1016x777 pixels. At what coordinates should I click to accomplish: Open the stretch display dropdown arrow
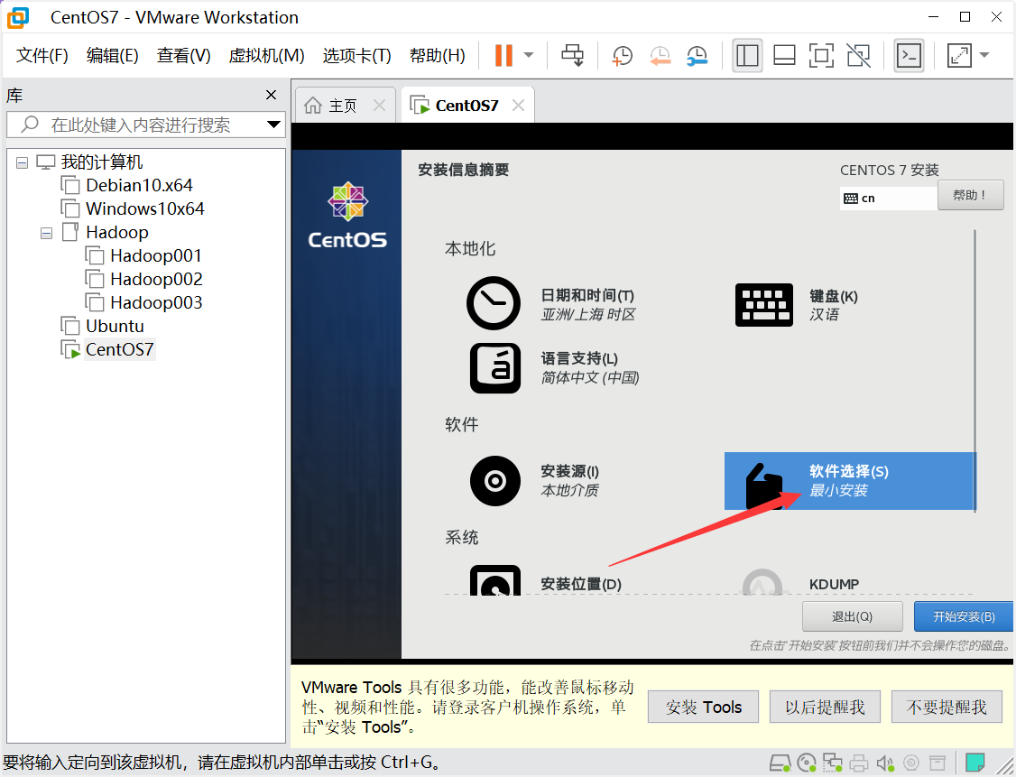pos(984,56)
